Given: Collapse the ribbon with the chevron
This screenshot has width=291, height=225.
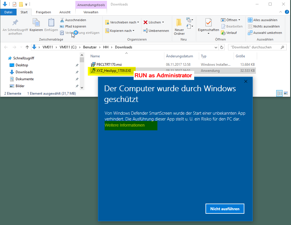Looking at the screenshot, I should tap(281, 12).
